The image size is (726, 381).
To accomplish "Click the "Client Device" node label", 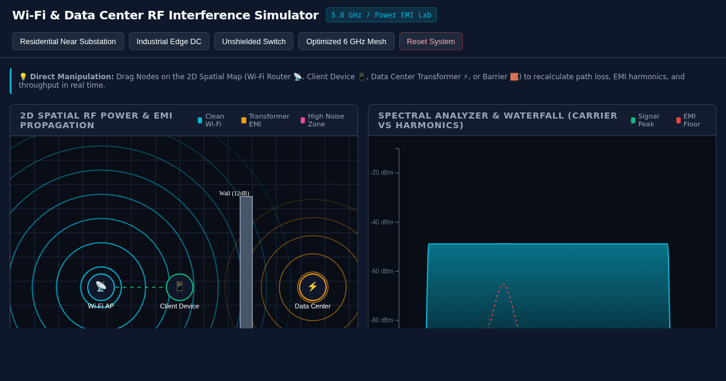I will [x=180, y=306].
